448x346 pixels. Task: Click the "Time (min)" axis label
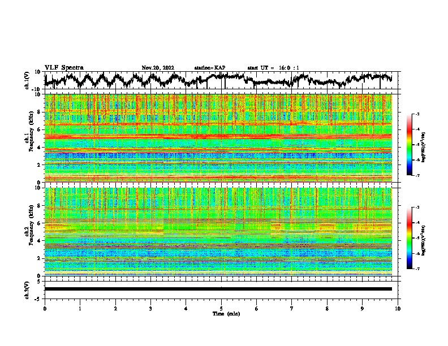point(226,314)
